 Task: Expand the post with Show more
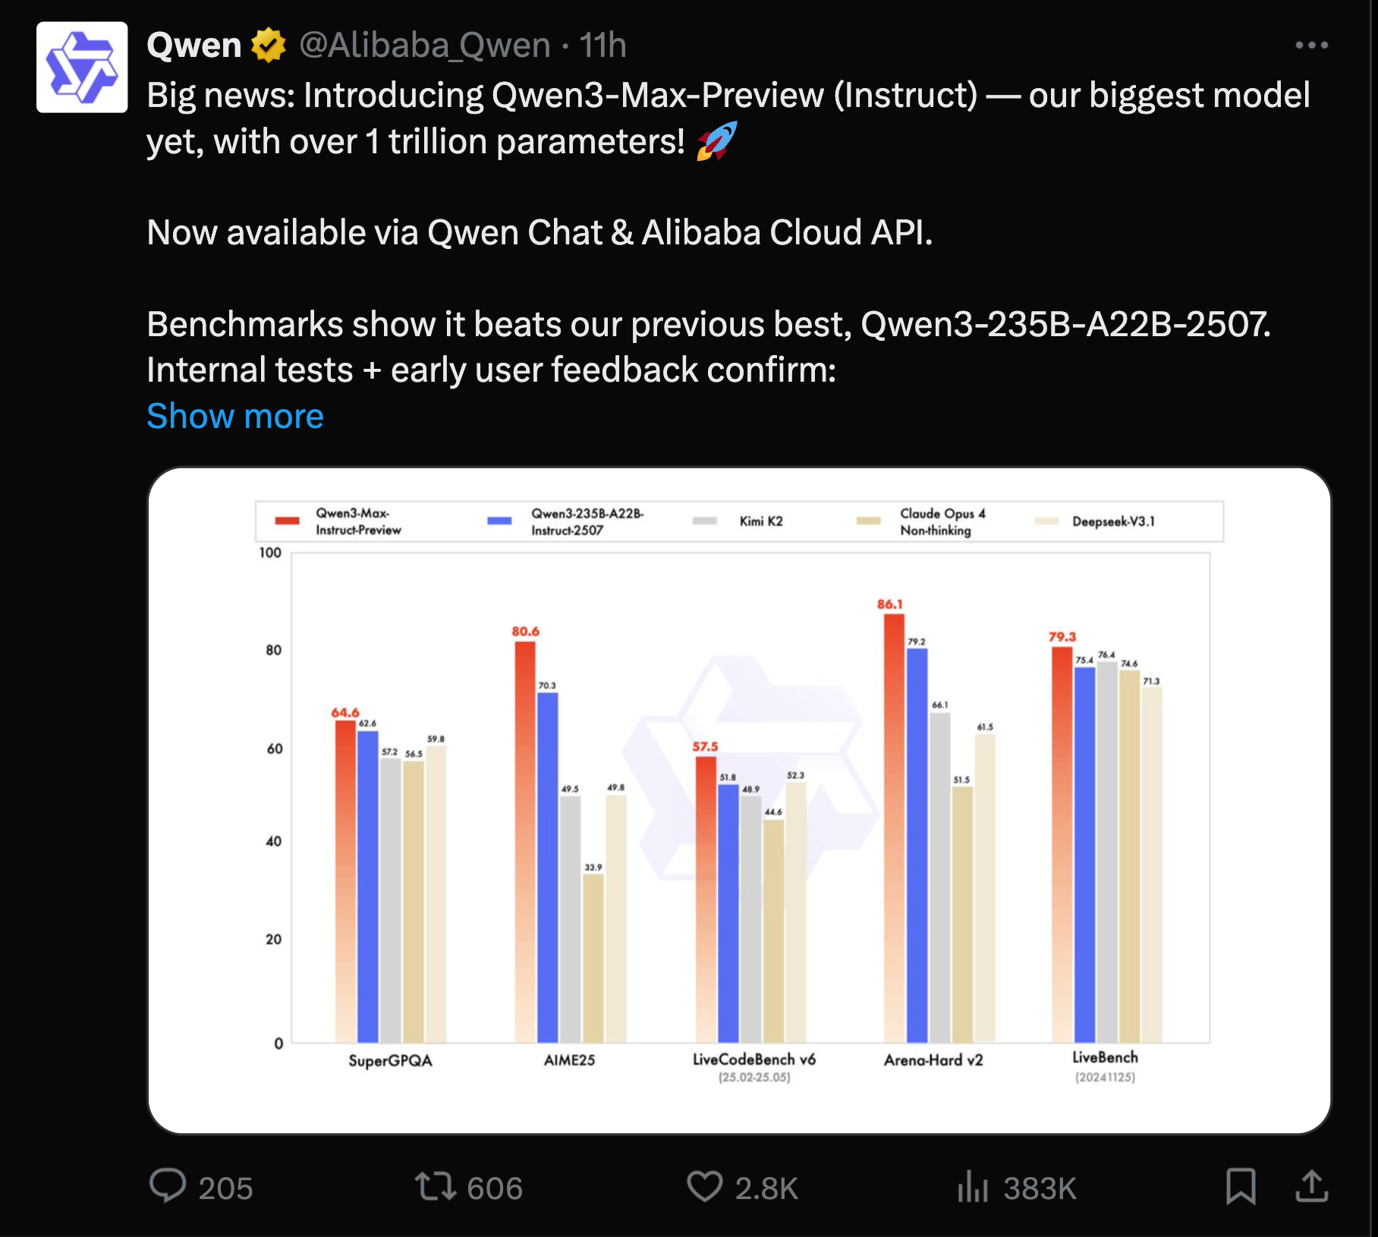coord(235,416)
